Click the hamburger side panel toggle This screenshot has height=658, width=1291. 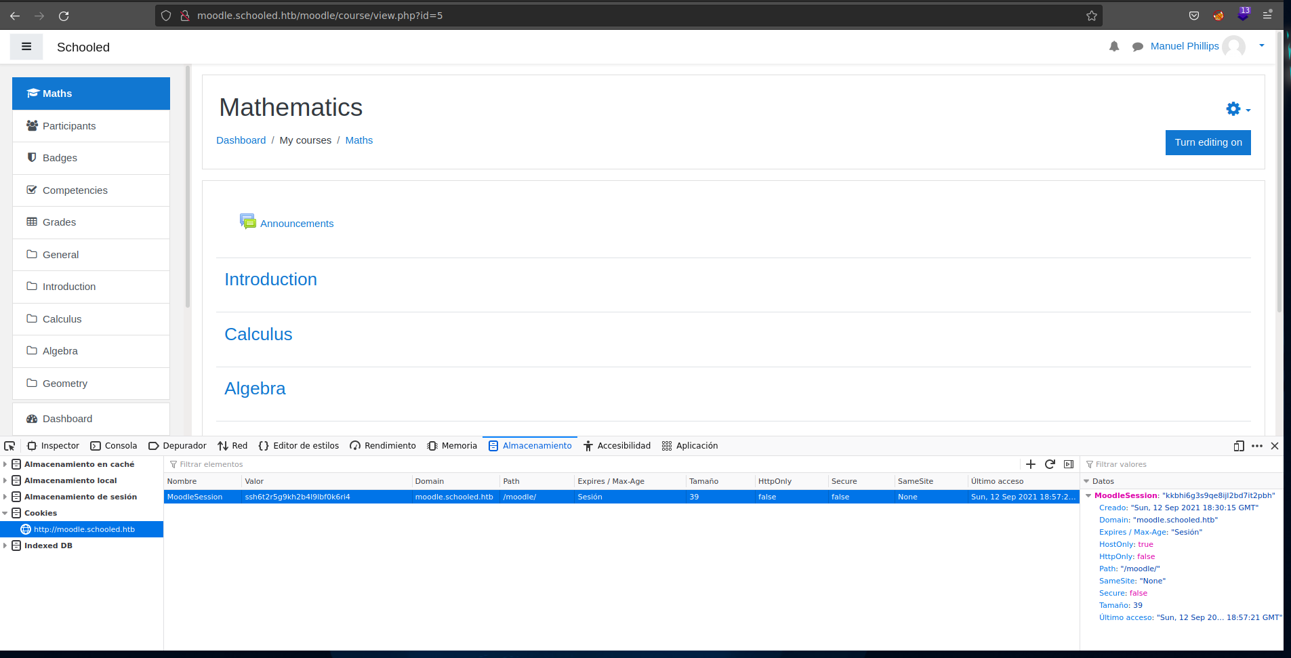[26, 47]
